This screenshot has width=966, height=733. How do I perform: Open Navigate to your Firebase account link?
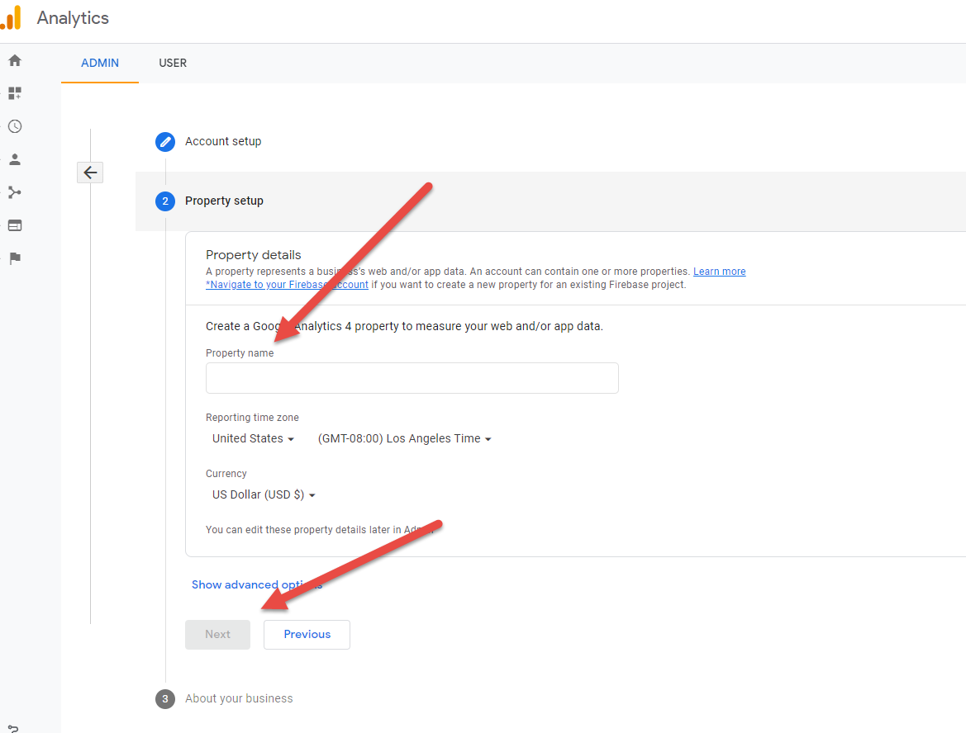[x=287, y=284]
